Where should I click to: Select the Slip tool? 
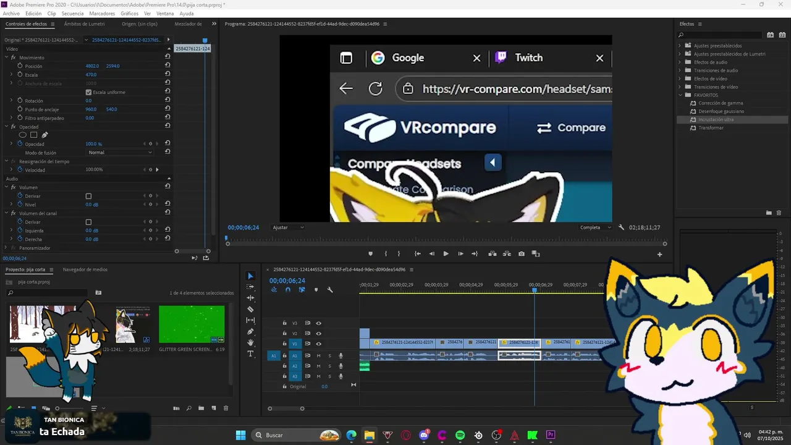[x=250, y=320]
